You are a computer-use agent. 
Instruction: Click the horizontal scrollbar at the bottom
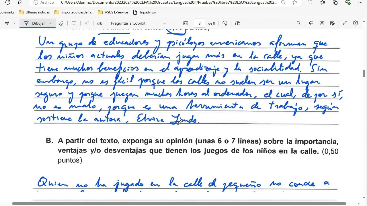(x=179, y=204)
